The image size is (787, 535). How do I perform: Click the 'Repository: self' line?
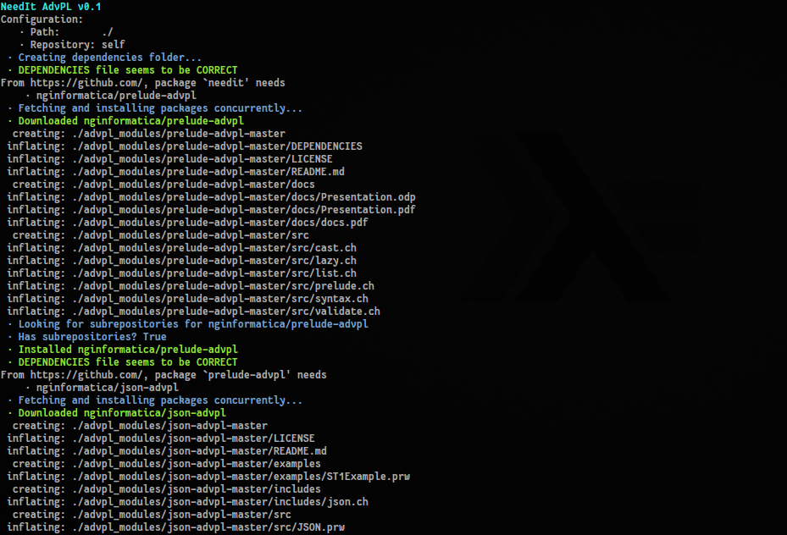[x=72, y=45]
